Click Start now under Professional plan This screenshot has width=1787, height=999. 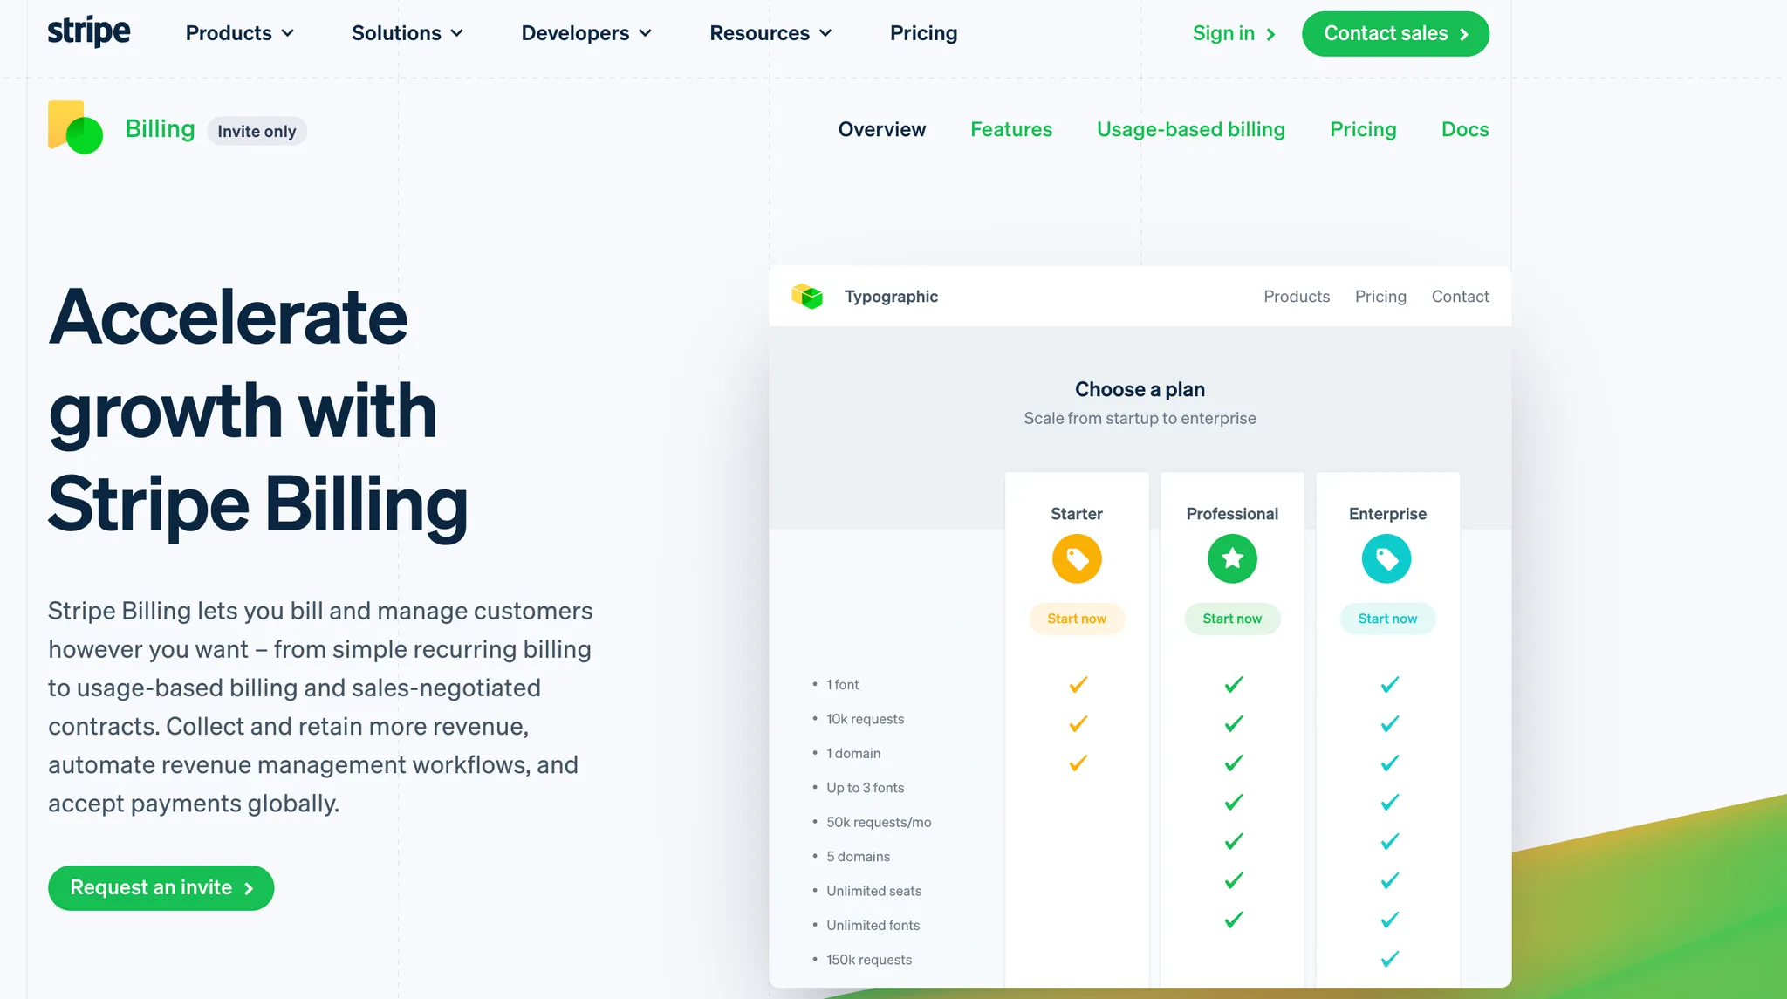[1232, 619]
